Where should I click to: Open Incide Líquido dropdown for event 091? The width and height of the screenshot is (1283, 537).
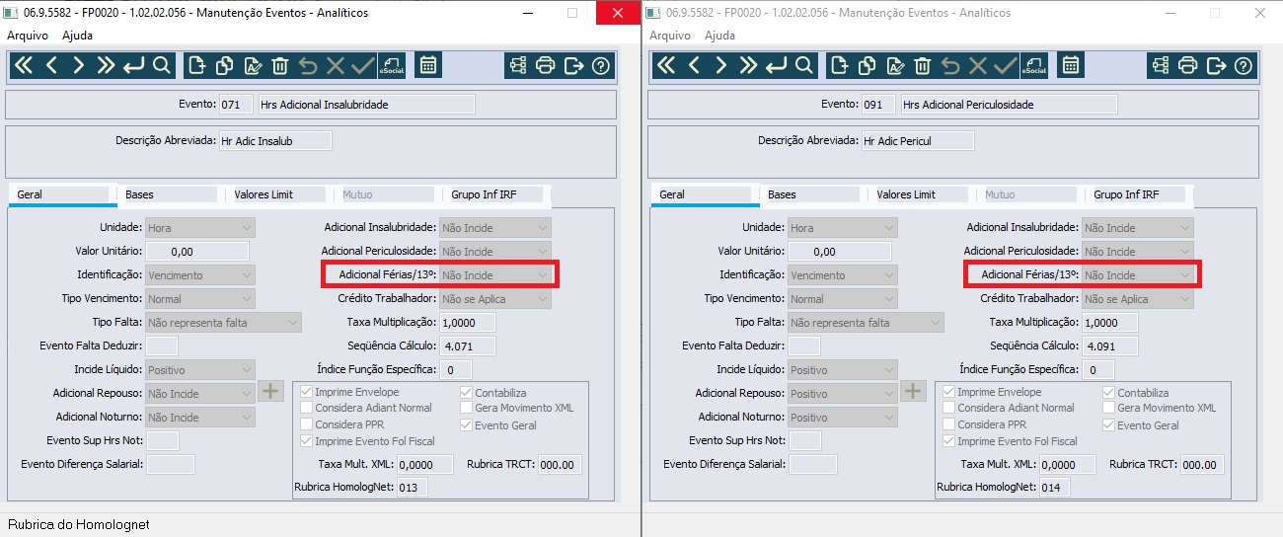pos(842,369)
